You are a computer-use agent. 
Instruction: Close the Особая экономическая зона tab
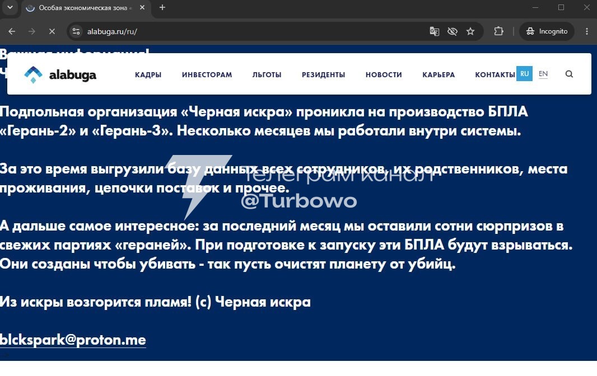coord(142,7)
